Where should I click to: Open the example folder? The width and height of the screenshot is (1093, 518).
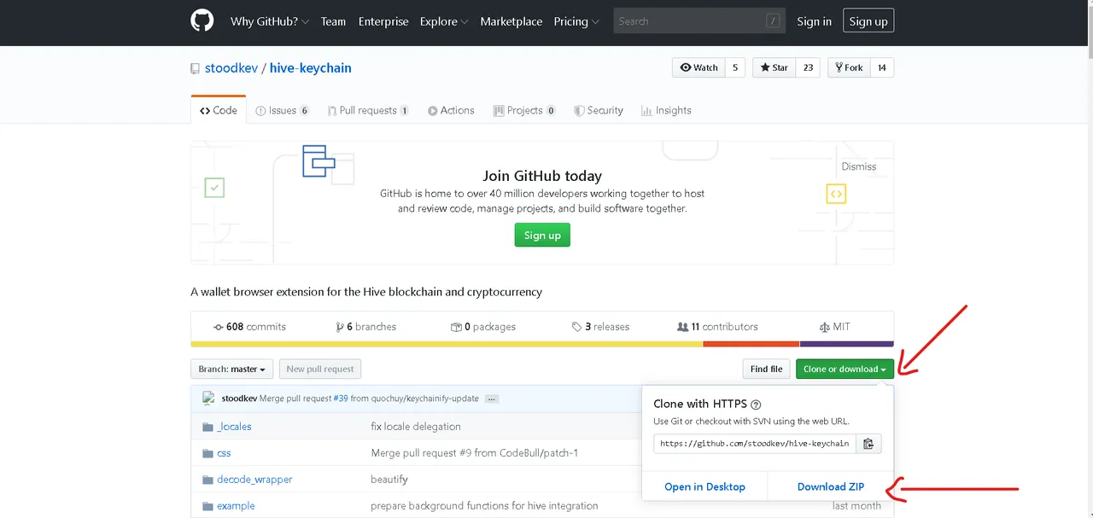236,506
